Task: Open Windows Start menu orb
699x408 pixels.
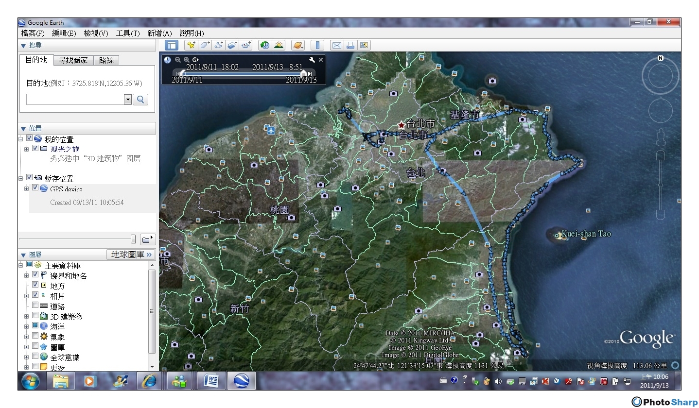Action: click(x=31, y=381)
